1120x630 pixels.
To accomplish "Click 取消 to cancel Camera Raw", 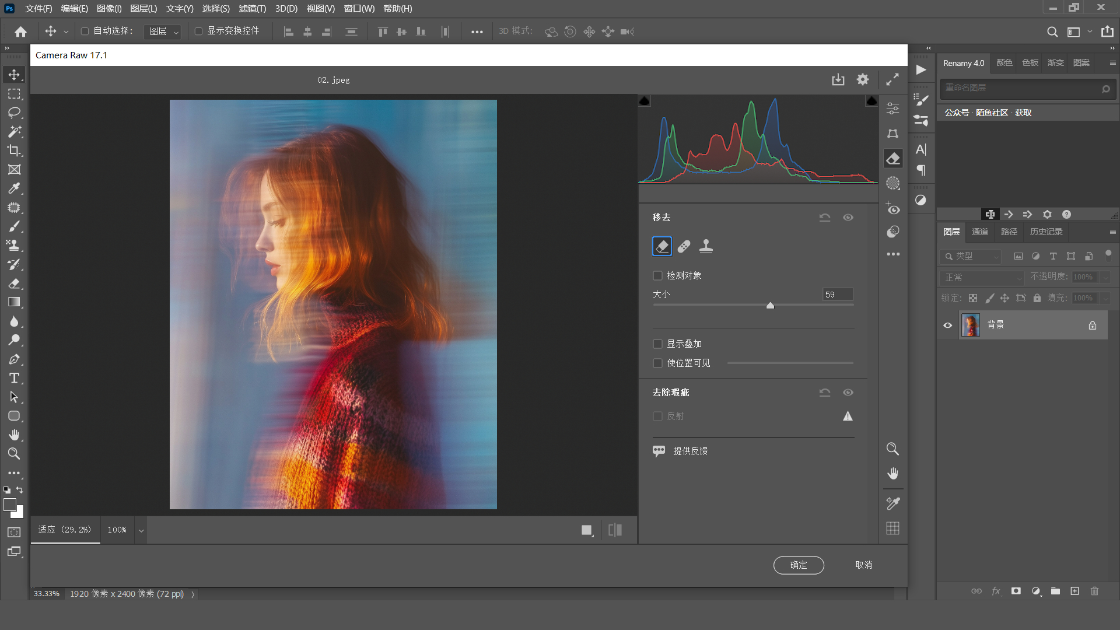I will [863, 565].
